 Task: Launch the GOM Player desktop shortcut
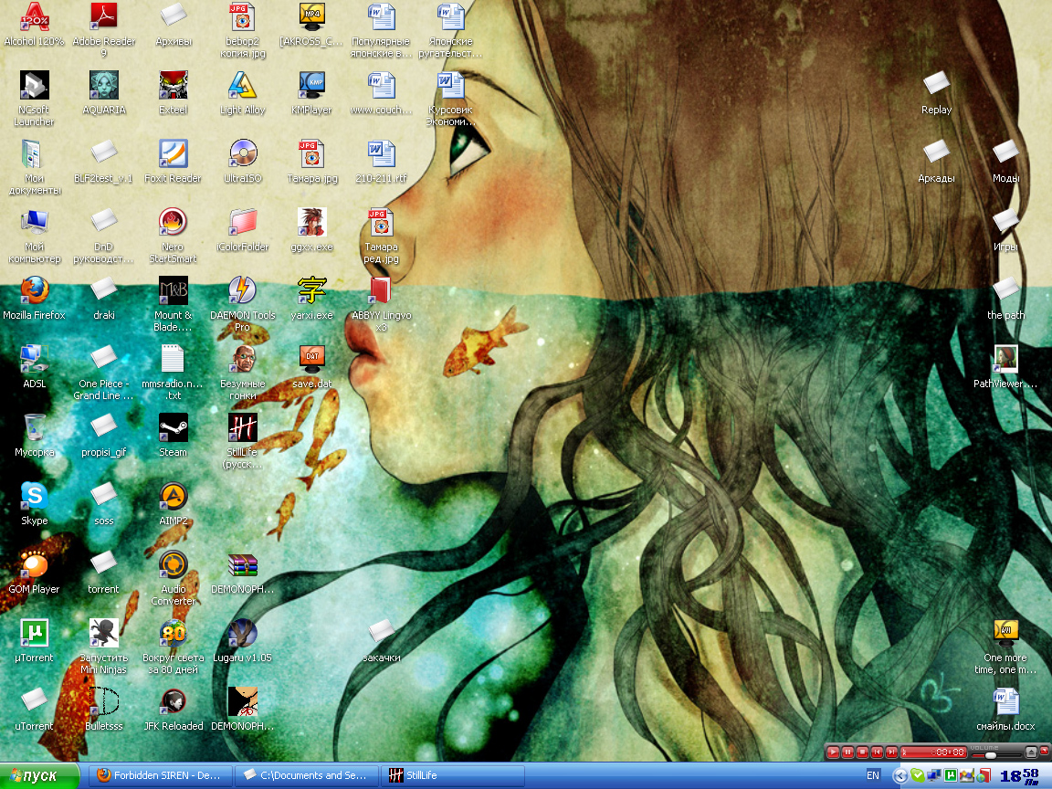[34, 573]
